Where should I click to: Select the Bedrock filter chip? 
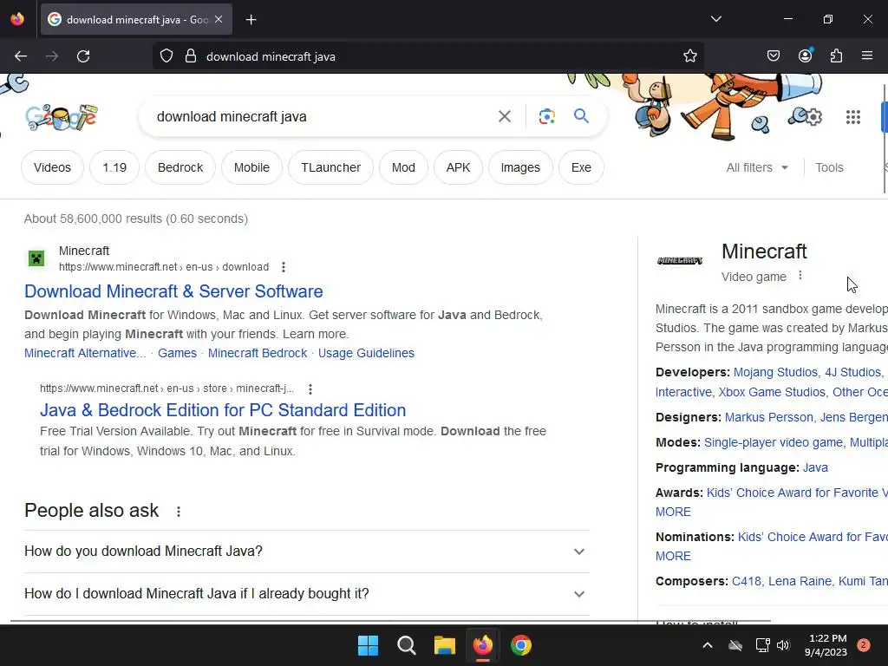pos(180,167)
